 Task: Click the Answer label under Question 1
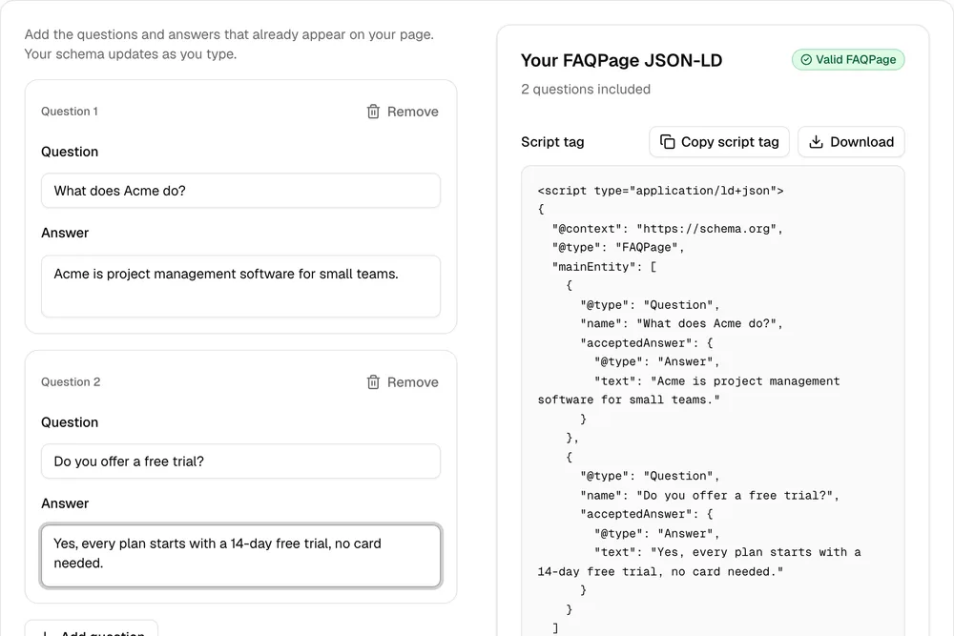[x=65, y=233]
